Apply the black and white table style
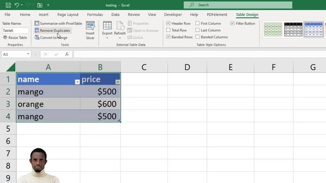 (x=293, y=29)
